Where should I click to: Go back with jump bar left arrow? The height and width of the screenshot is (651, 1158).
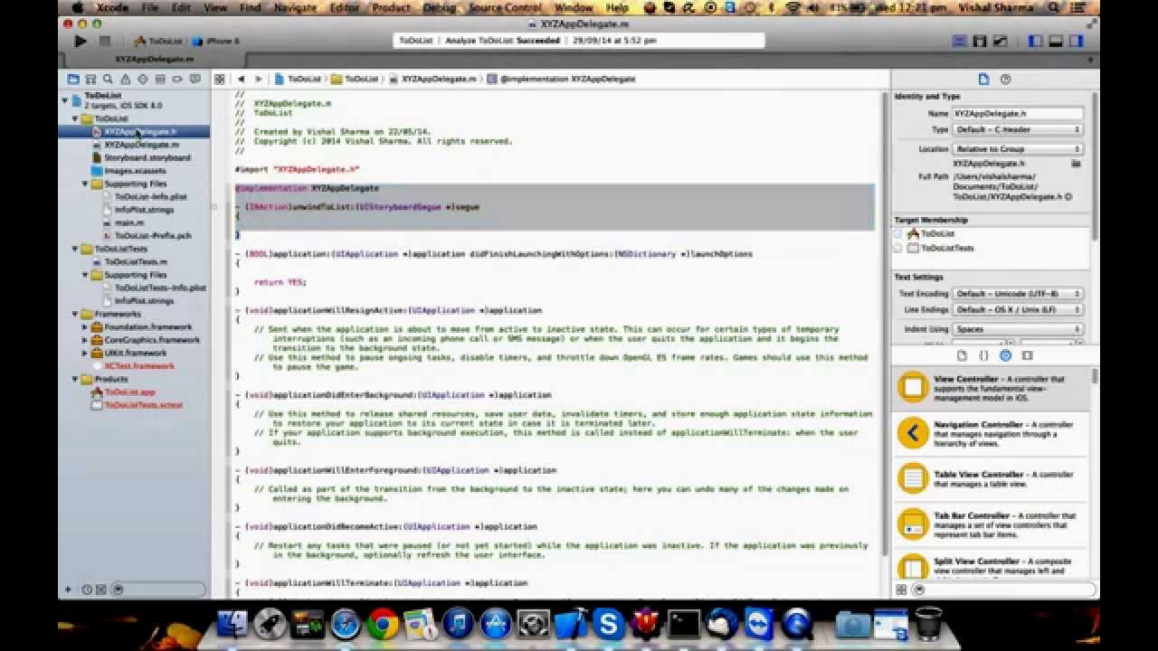(241, 79)
